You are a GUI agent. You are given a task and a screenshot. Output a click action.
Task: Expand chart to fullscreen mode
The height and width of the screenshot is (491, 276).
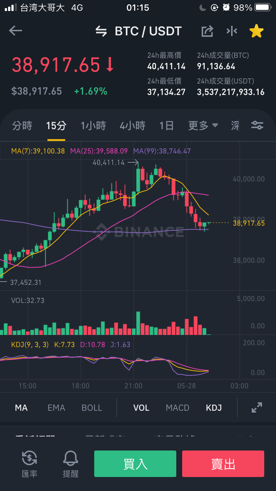point(256,407)
